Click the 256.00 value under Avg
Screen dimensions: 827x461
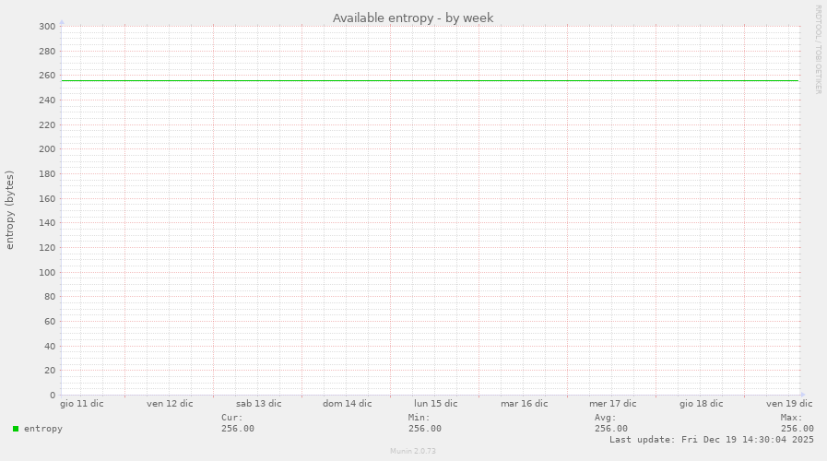point(611,429)
